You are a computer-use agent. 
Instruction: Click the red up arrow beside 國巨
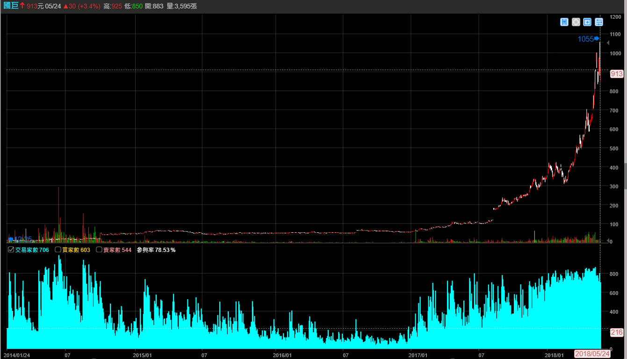pos(22,6)
